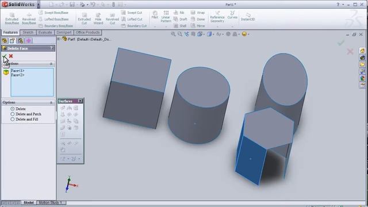Select Face<2> in selection list
The height and width of the screenshot is (207, 368).
tap(18, 75)
